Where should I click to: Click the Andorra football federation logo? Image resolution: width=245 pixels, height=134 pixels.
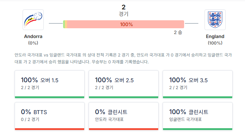pyautogui.click(x=33, y=20)
